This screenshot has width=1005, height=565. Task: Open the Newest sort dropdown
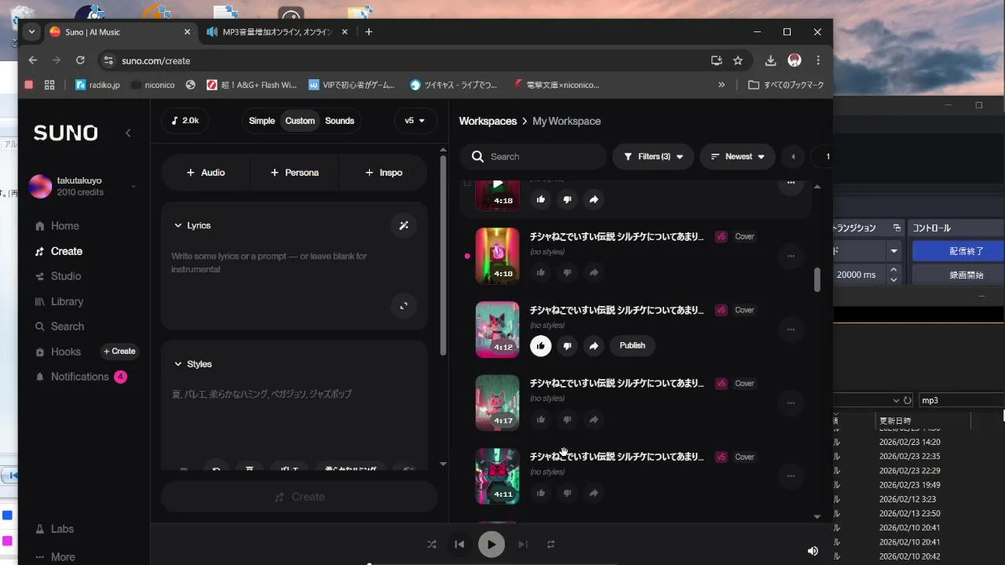(x=737, y=156)
